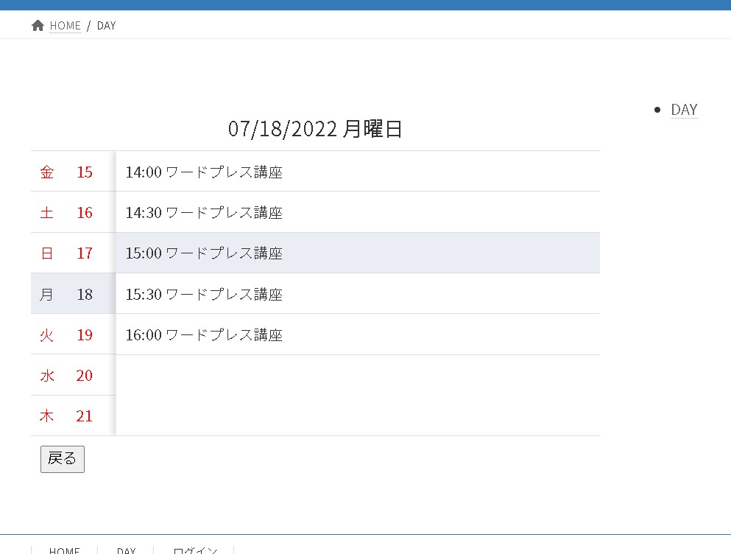Image resolution: width=731 pixels, height=554 pixels.
Task: Click the DAY link in sidebar
Action: (x=684, y=110)
